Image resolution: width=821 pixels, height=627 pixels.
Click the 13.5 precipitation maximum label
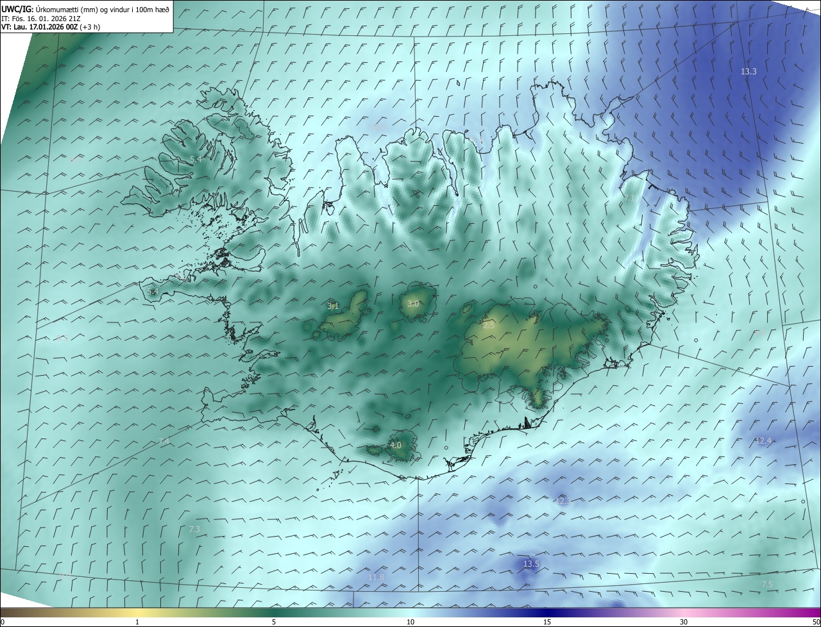[531, 564]
